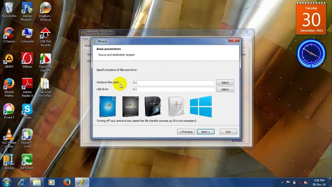Open the Adobe Photoshop desktop shortcut
The height and width of the screenshot is (187, 332).
[27, 11]
